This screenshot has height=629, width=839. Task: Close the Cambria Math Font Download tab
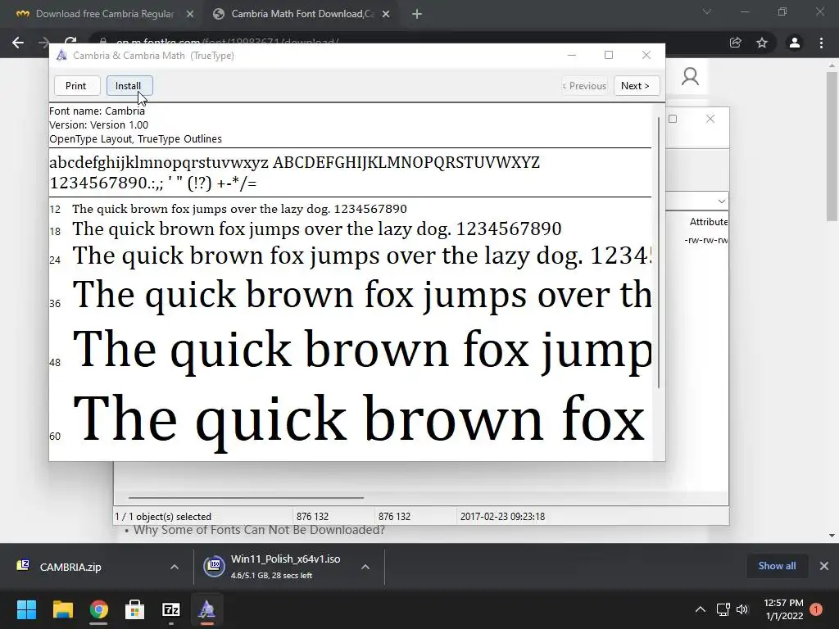386,15
